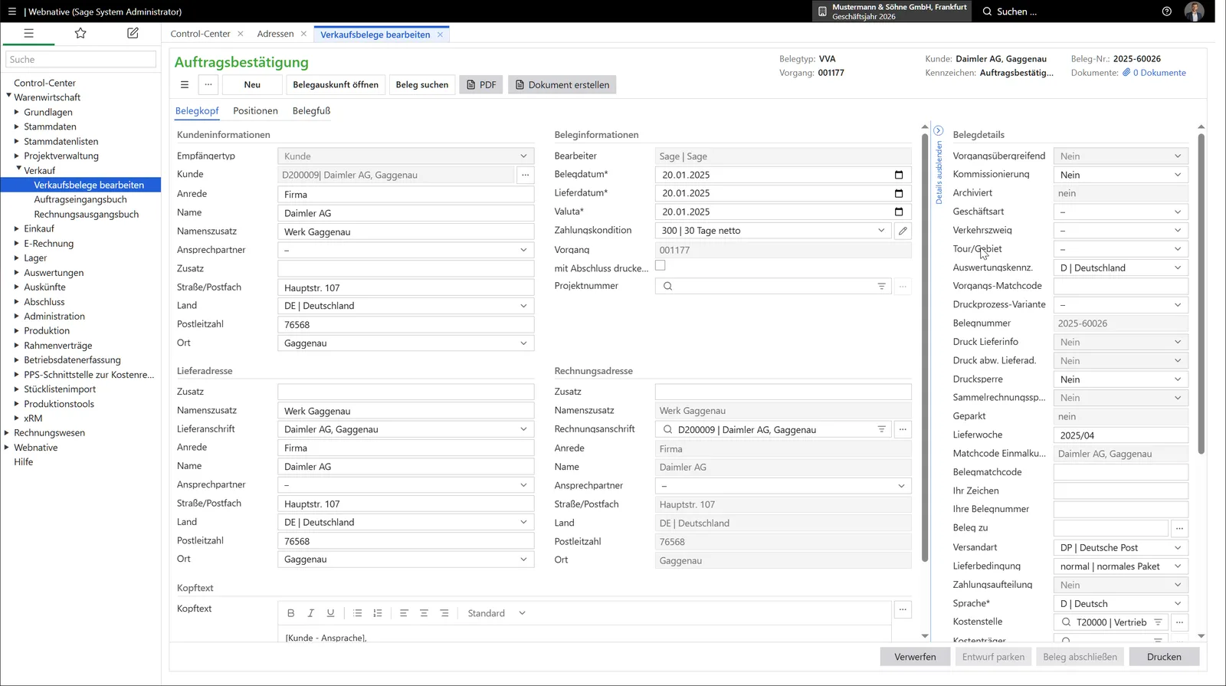Screen dimensions: 1226x686
Task: Collapse the Verkauf tree node
Action: (18, 169)
